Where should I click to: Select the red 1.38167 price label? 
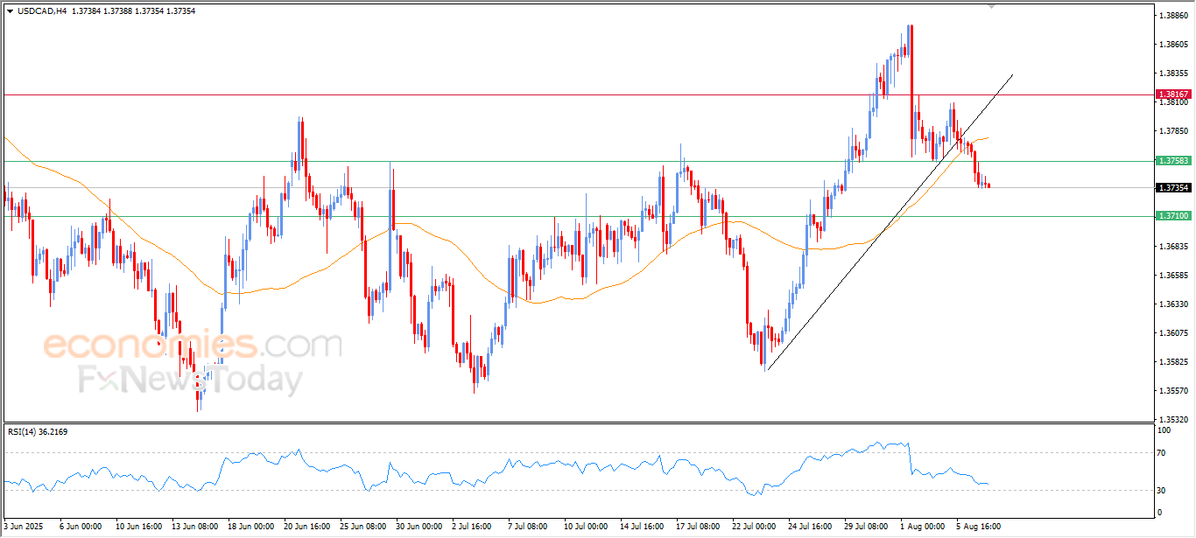[1172, 94]
